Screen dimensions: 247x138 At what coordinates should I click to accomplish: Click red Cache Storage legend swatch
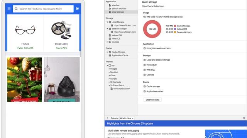175,26
